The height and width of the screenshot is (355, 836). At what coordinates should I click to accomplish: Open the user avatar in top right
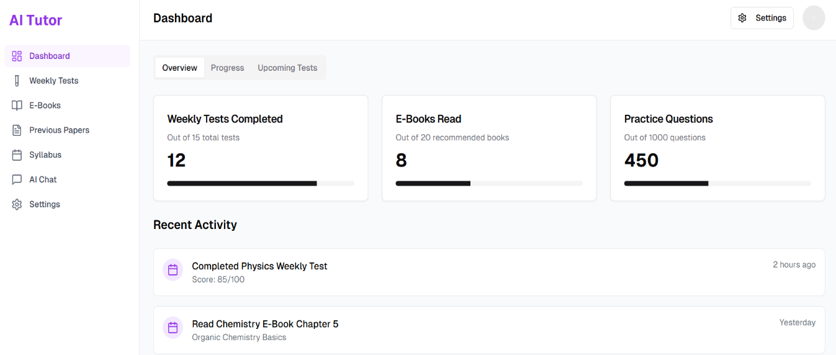[814, 18]
